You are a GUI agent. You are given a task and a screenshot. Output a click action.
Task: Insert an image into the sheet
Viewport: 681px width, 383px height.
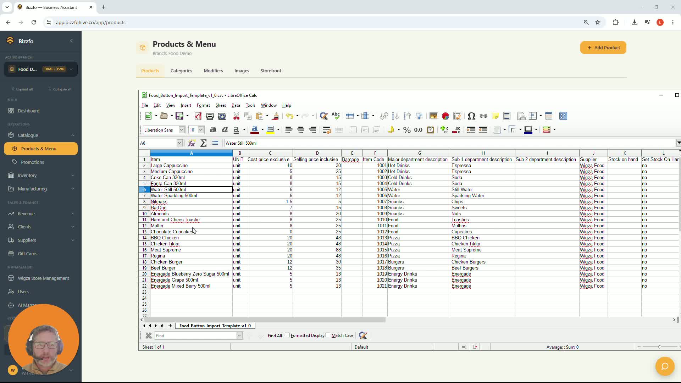click(433, 116)
